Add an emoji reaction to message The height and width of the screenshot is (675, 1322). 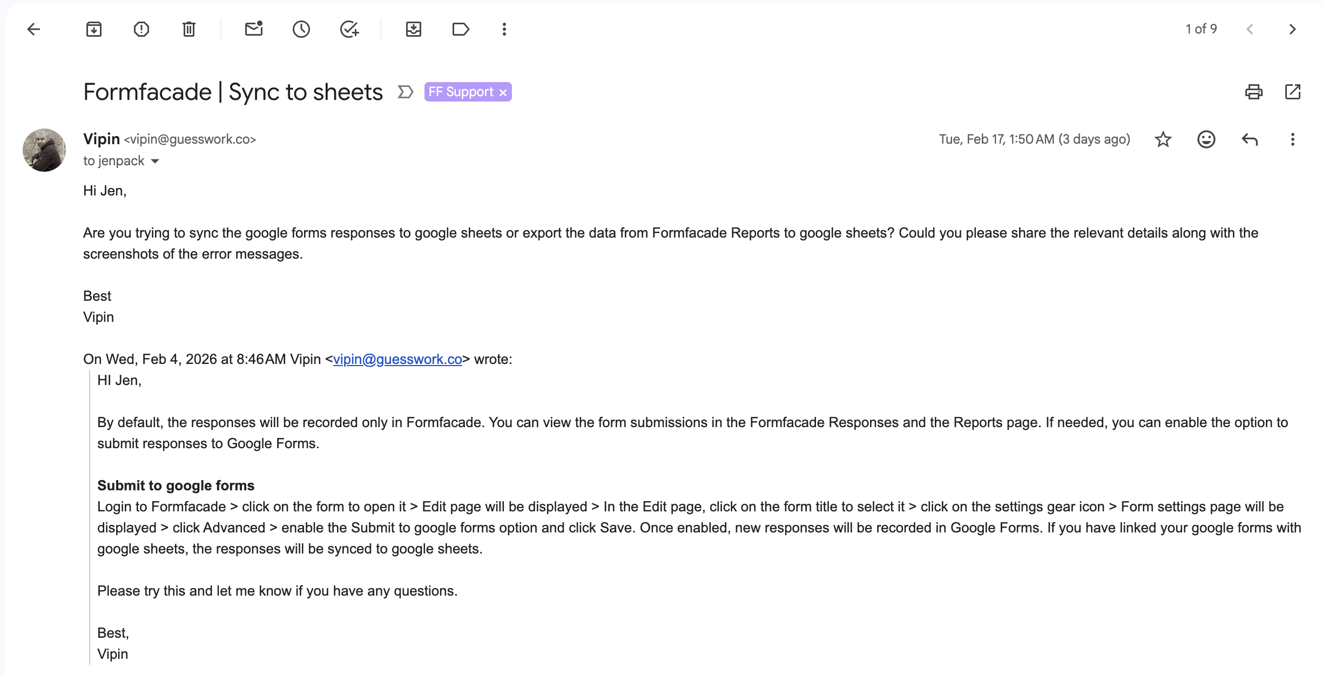coord(1206,139)
